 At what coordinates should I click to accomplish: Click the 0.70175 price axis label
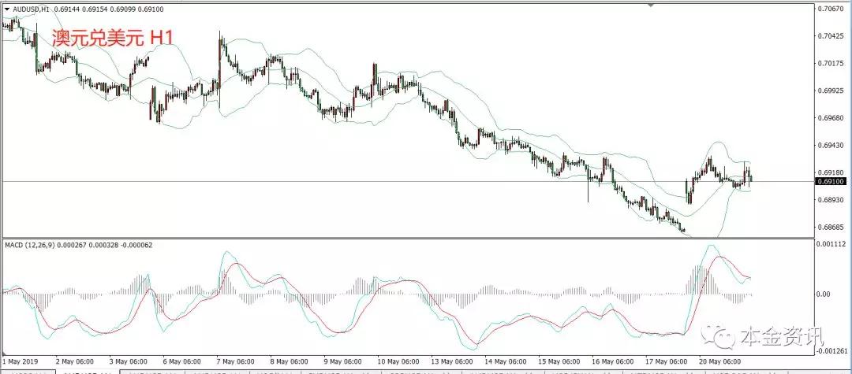pos(831,63)
